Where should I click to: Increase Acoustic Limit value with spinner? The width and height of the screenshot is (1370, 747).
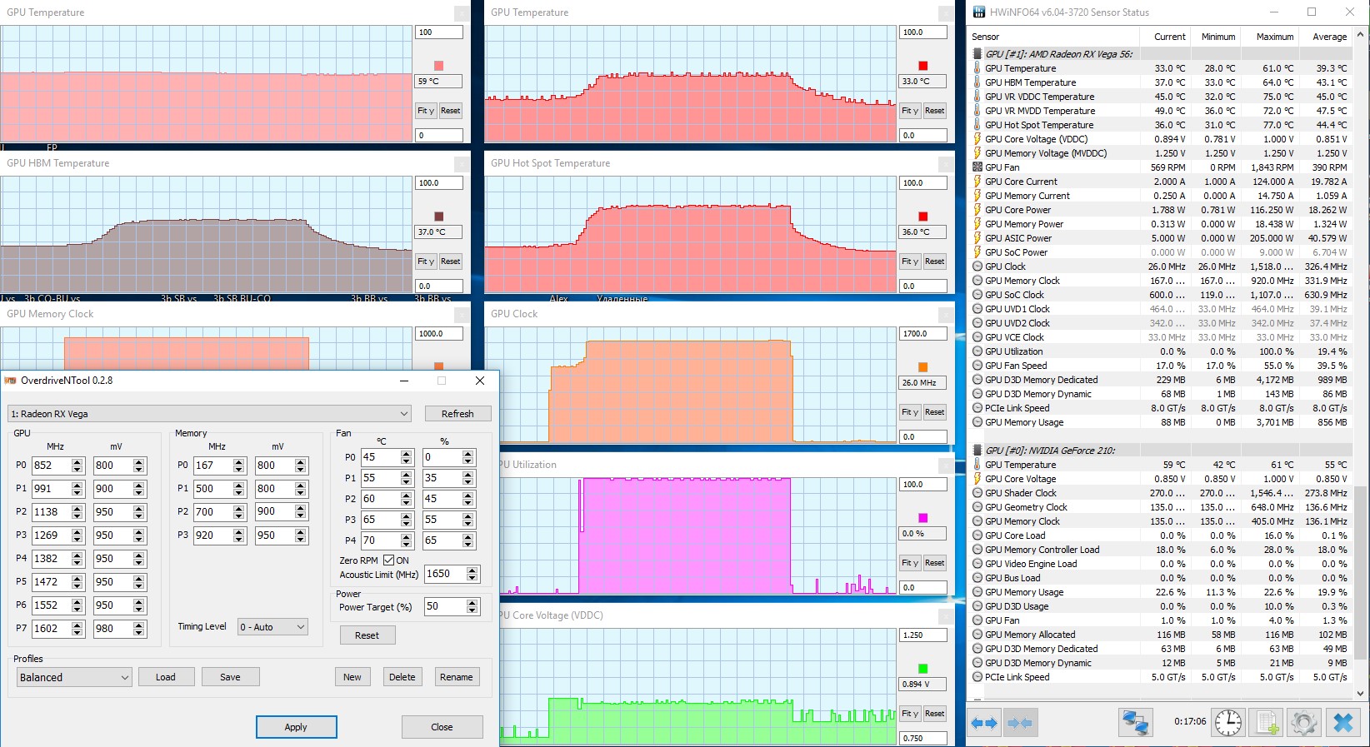pyautogui.click(x=473, y=570)
